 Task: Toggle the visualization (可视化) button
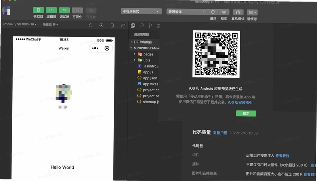[x=77, y=11]
